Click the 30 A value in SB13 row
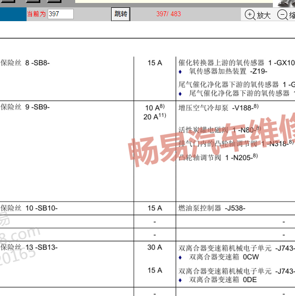This screenshot has height=296, width=295. coord(155,247)
